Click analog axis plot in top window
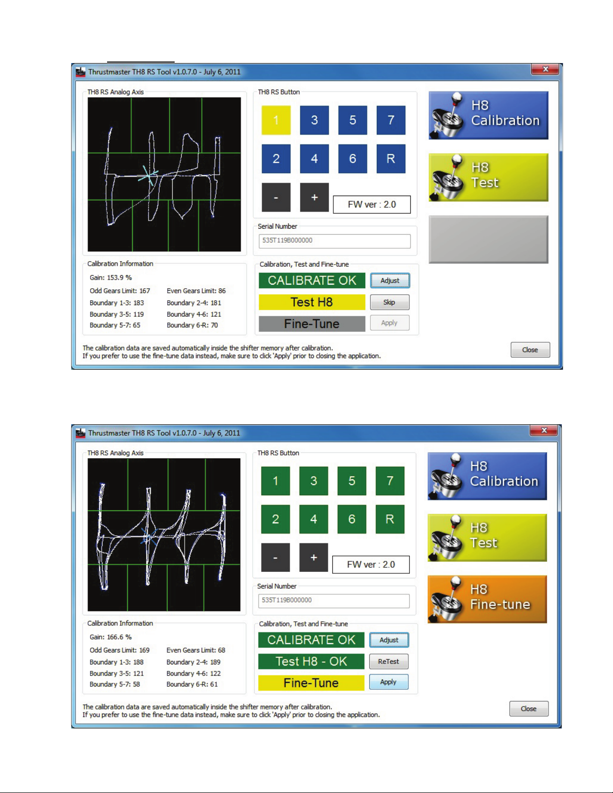The image size is (613, 793). point(164,174)
